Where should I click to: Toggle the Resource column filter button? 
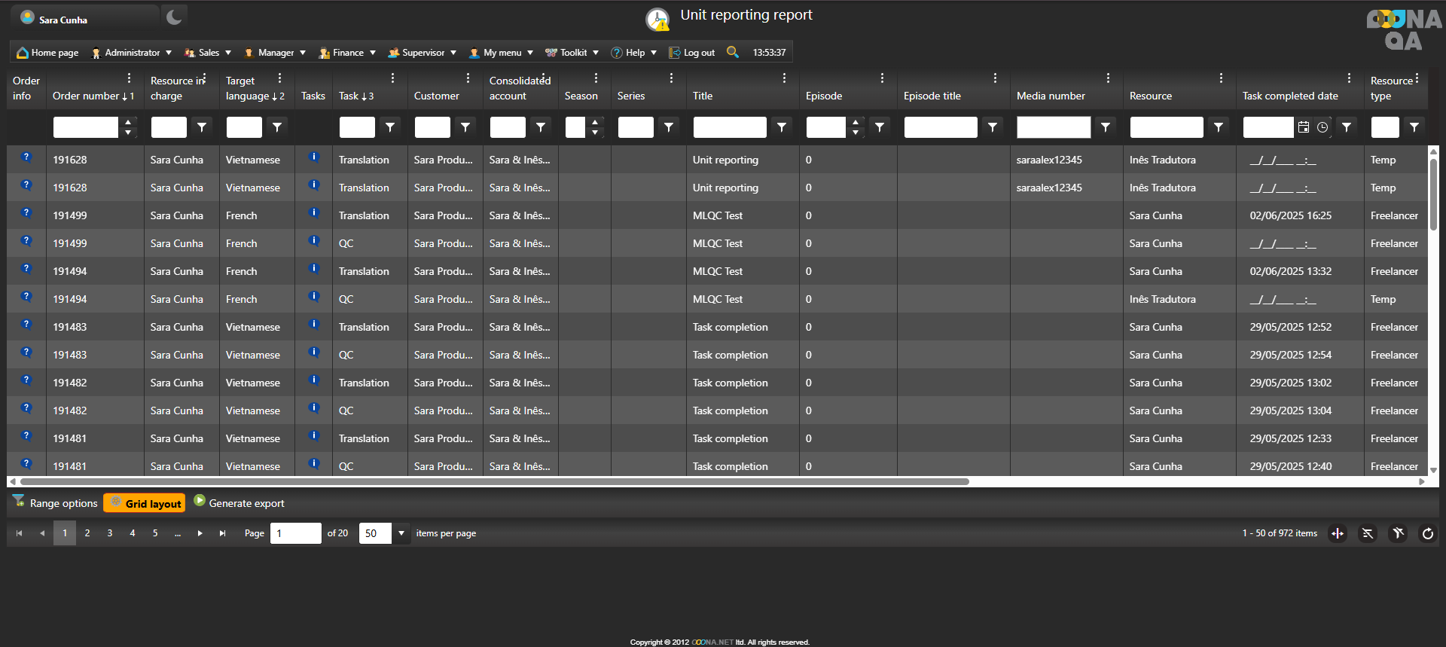tap(1219, 127)
